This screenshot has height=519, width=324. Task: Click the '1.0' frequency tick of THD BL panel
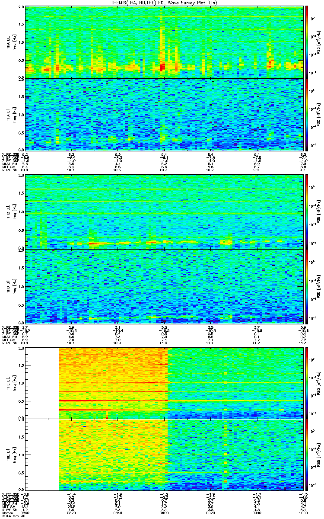tap(21, 212)
